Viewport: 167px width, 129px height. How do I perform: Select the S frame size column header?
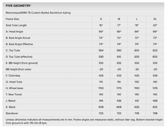[101, 19]
